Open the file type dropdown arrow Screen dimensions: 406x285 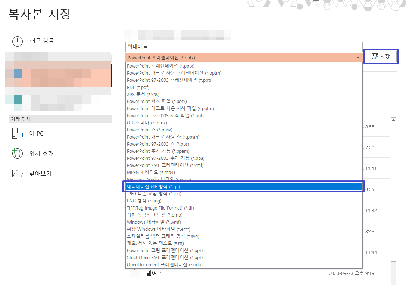pyautogui.click(x=358, y=58)
